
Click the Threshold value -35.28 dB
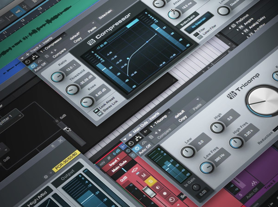(86, 81)
